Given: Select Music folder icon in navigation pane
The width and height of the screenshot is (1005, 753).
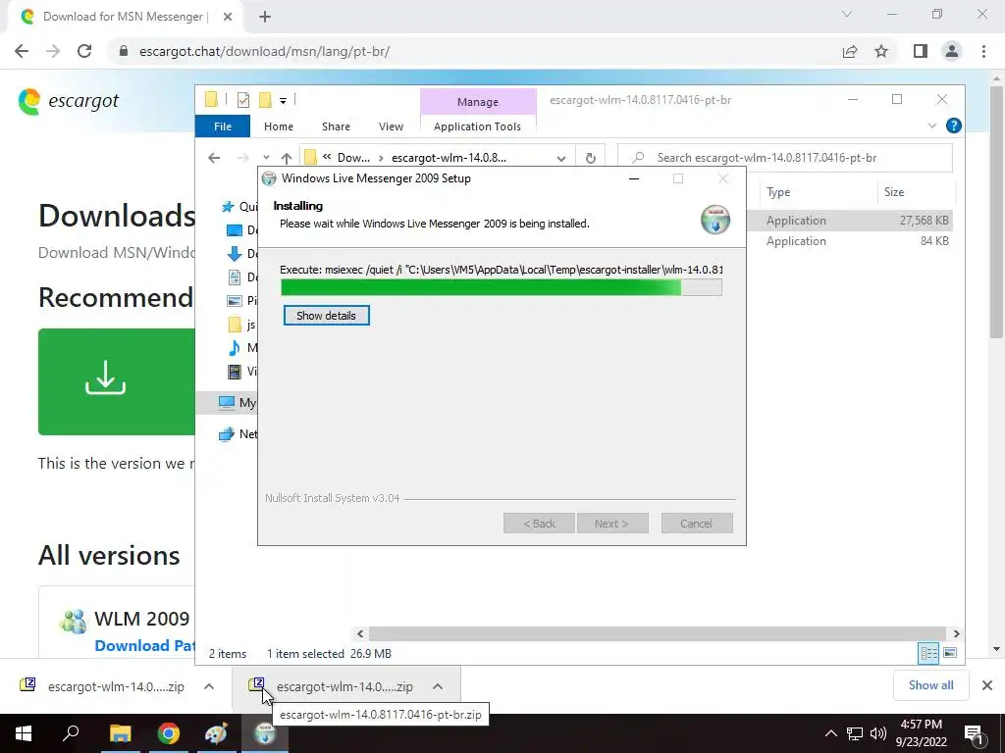Looking at the screenshot, I should (235, 348).
